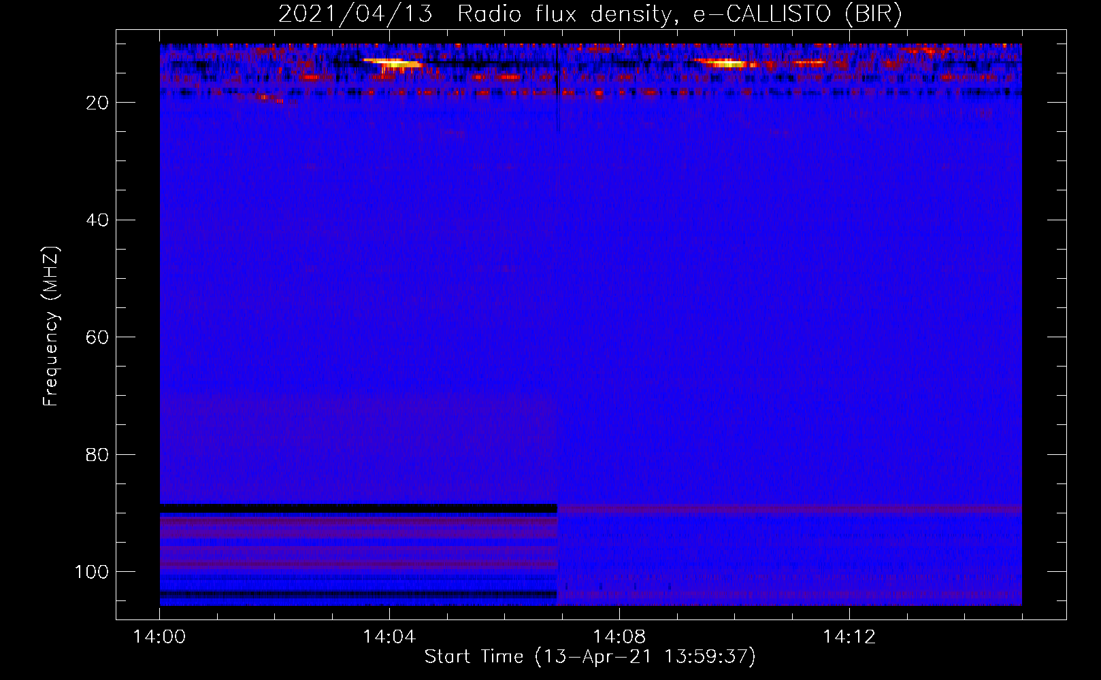Click the '80' frequency tick label

[97, 455]
